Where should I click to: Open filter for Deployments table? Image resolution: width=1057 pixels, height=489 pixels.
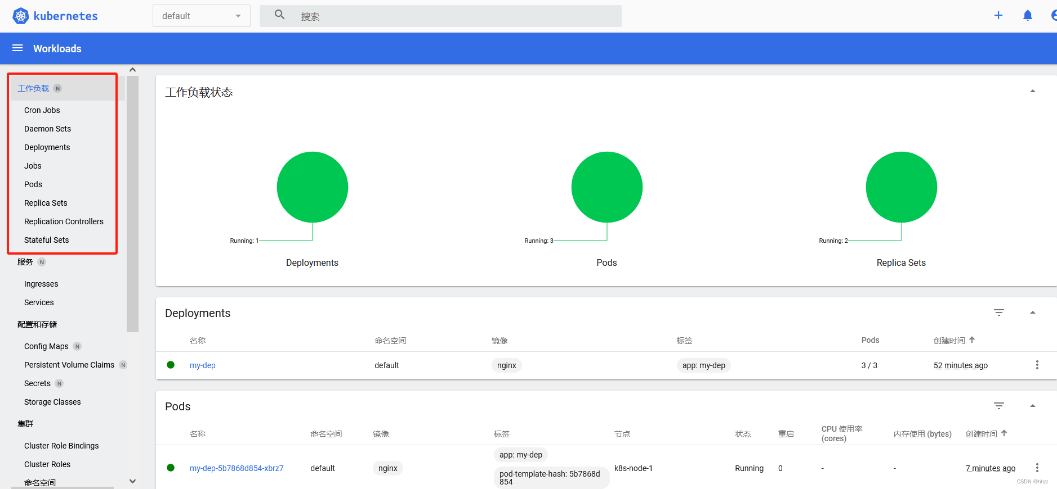click(x=999, y=313)
